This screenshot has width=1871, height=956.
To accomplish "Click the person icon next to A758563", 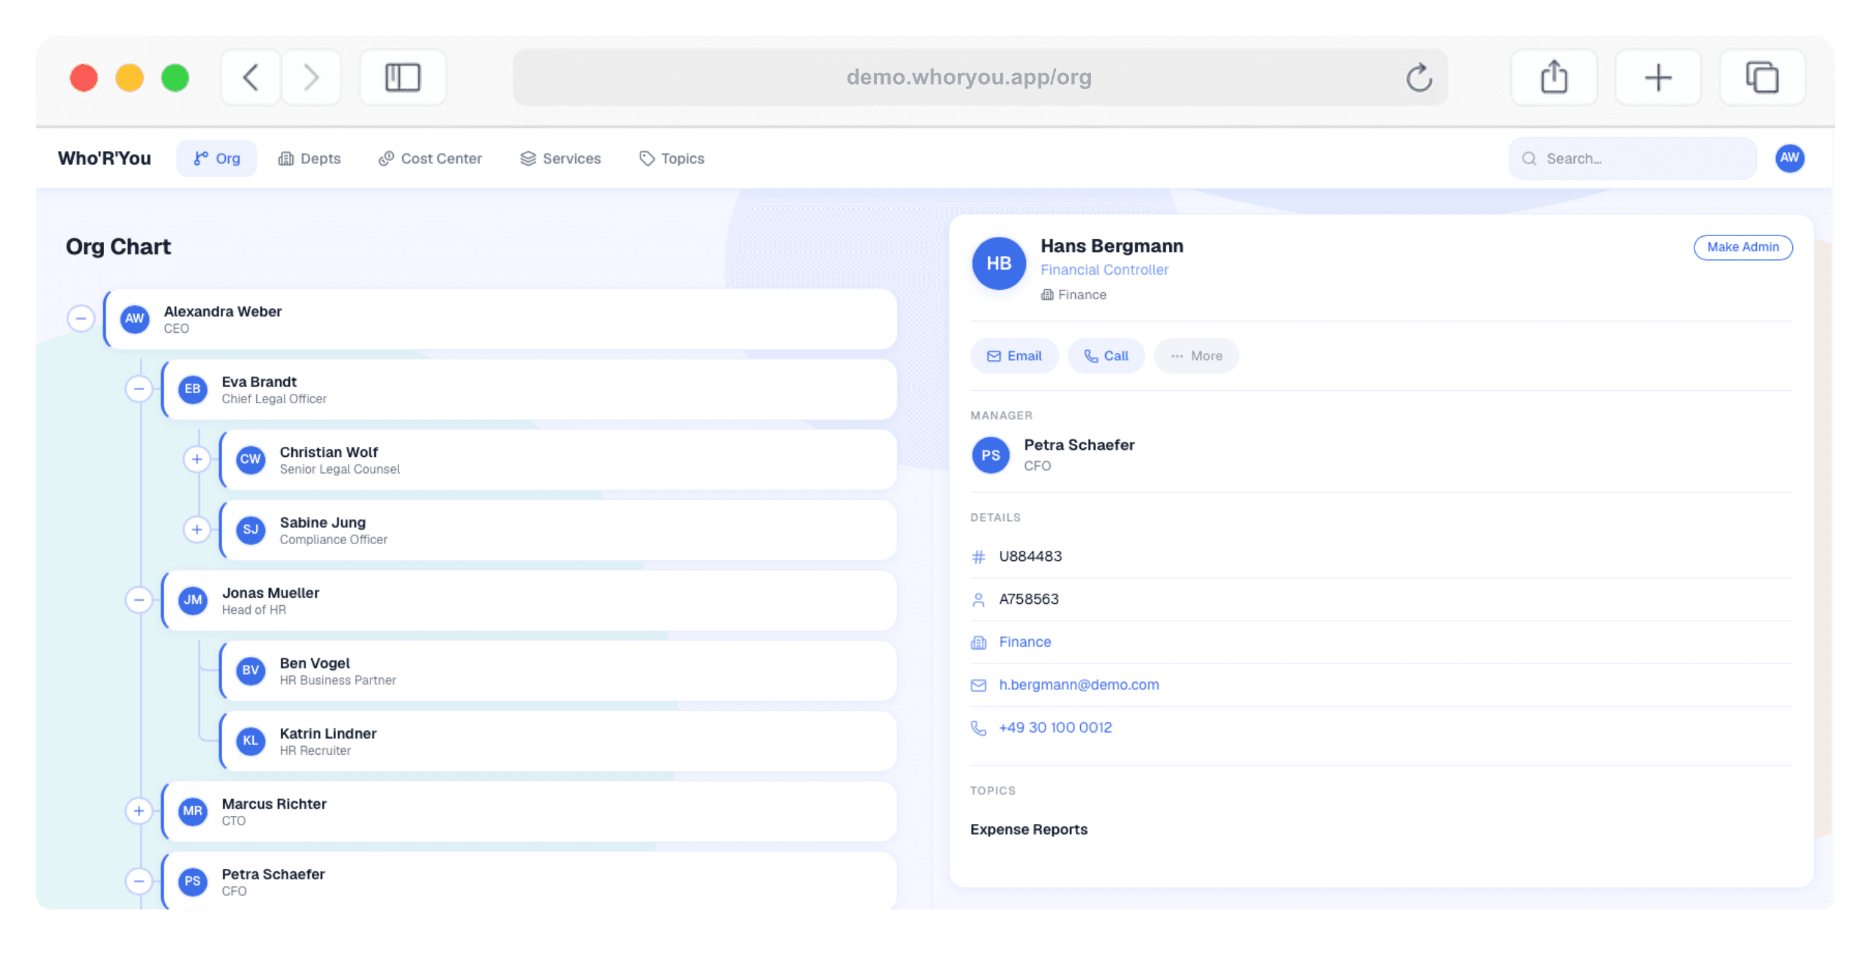I will 979,600.
